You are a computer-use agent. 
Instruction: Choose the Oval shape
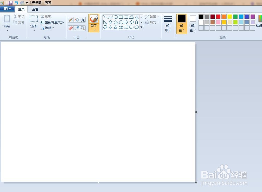pyautogui.click(x=116, y=17)
